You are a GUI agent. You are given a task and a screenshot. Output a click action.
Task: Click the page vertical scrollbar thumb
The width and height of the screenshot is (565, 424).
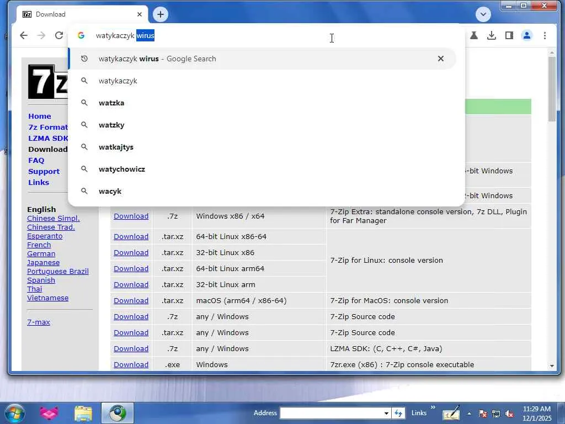(x=552, y=89)
